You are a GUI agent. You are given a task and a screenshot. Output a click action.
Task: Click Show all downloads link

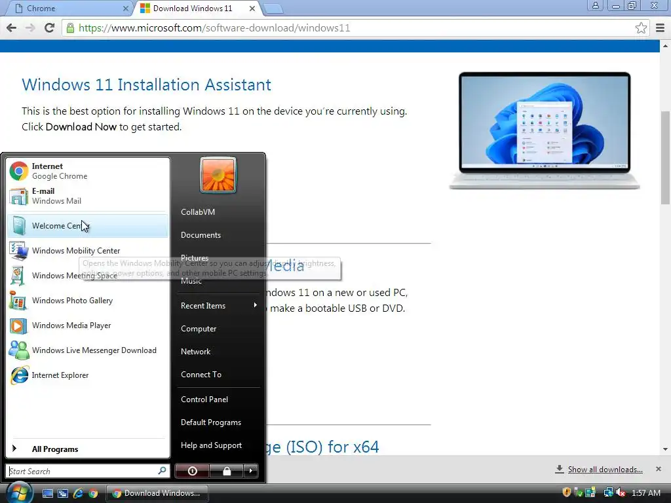pos(605,469)
